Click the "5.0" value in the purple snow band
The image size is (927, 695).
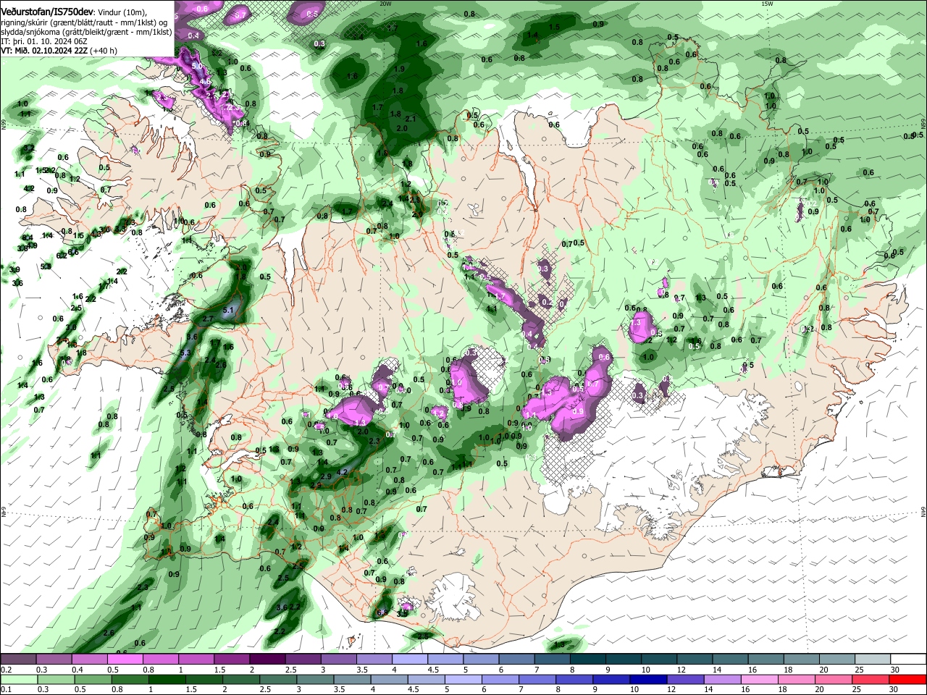[198, 66]
